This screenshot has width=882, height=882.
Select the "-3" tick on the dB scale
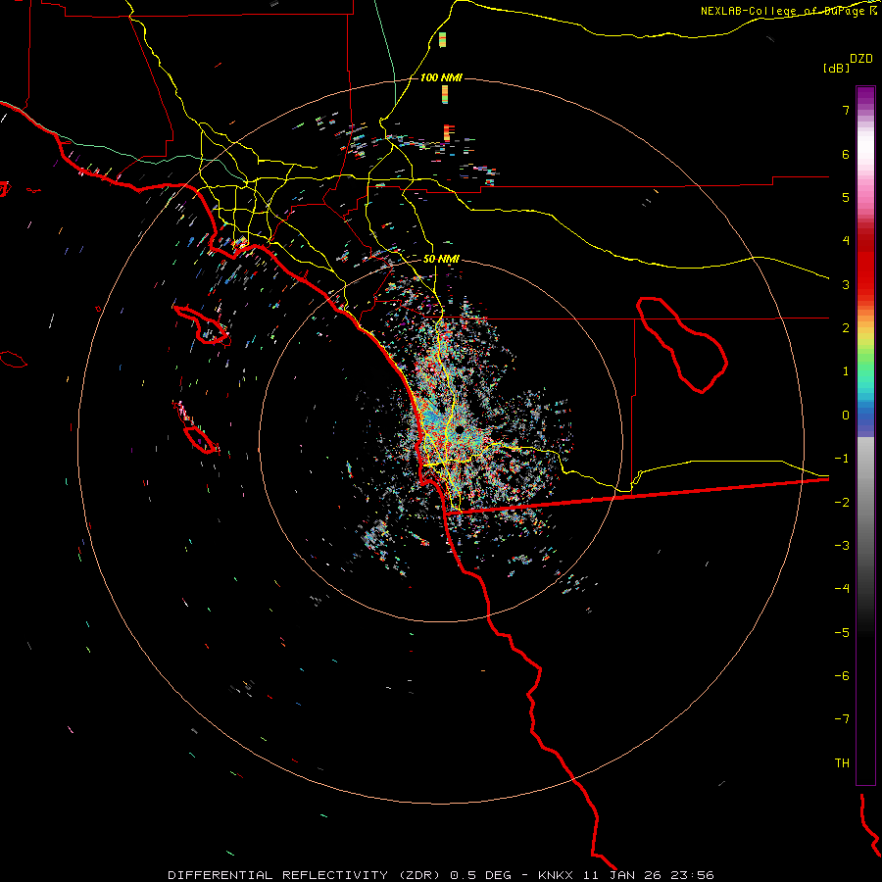pyautogui.click(x=842, y=546)
